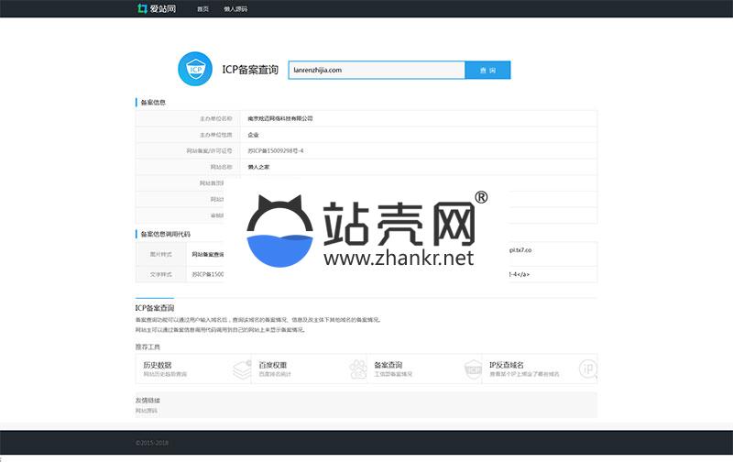Select company name 南京炫迈网络科技有限公司

click(280, 119)
